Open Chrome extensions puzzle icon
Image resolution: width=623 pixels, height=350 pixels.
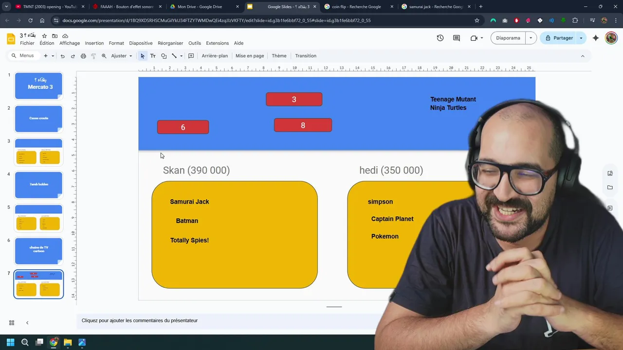click(x=575, y=20)
